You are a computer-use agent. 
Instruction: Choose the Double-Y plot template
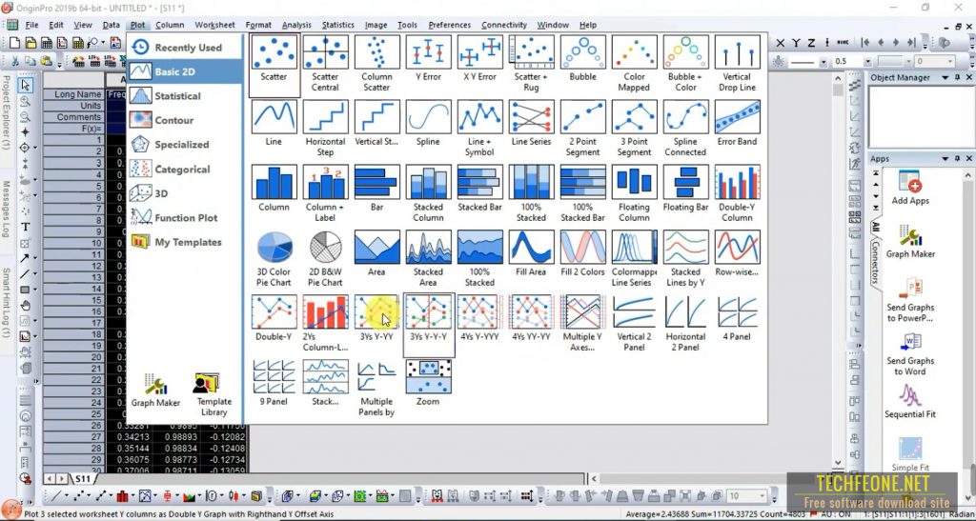274,320
